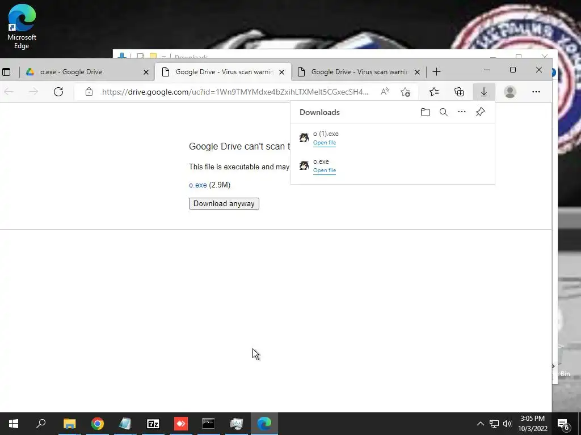Open downloads folder from Downloads panel

click(426, 112)
